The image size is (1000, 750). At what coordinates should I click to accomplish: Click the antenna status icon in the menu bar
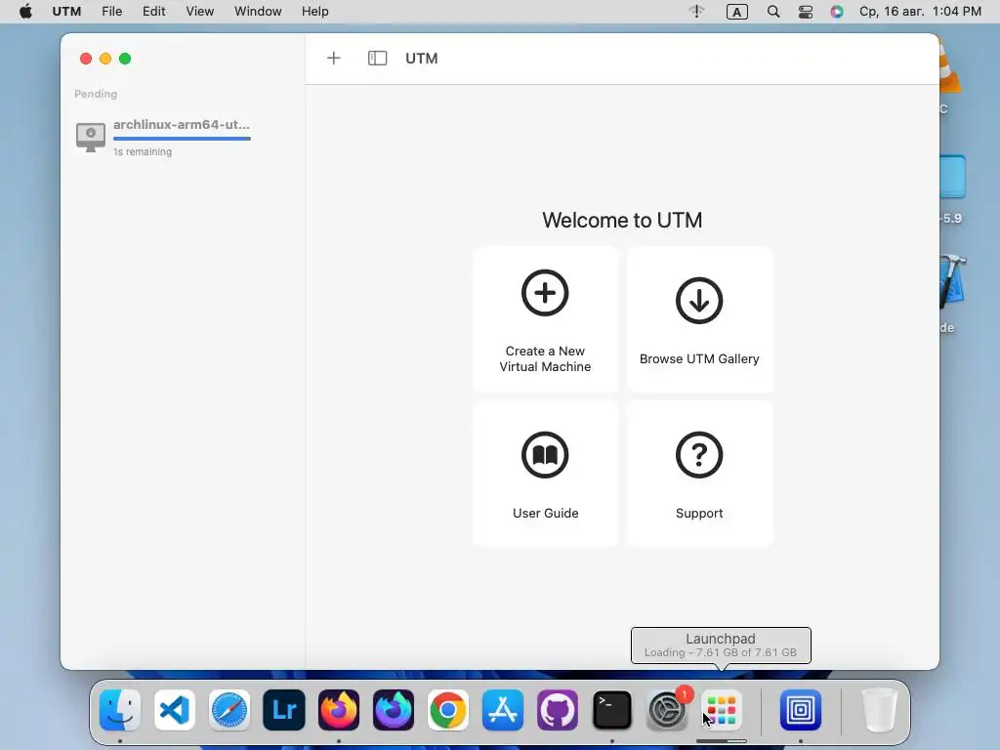click(696, 12)
